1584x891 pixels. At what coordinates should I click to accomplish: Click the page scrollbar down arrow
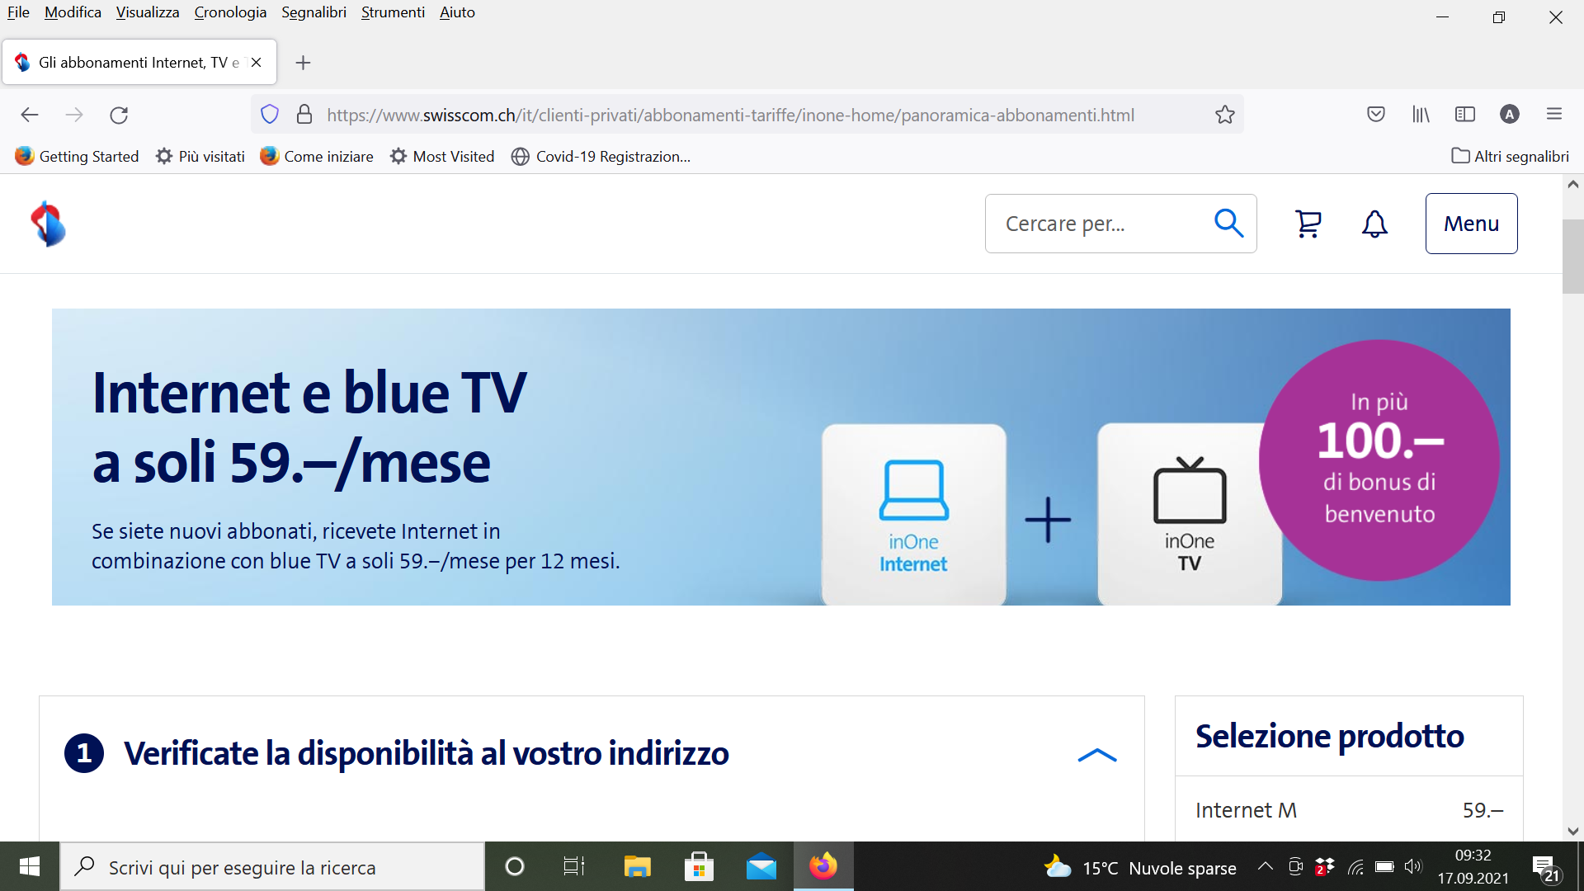1572,831
